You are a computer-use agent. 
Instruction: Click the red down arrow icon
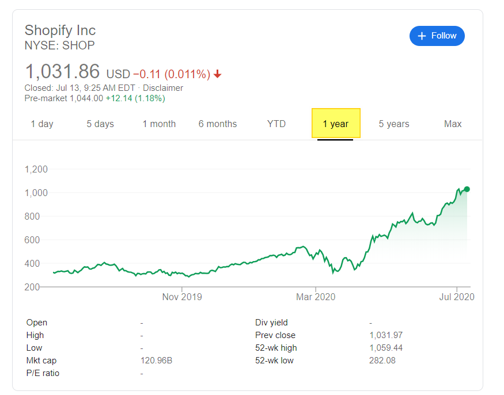218,74
